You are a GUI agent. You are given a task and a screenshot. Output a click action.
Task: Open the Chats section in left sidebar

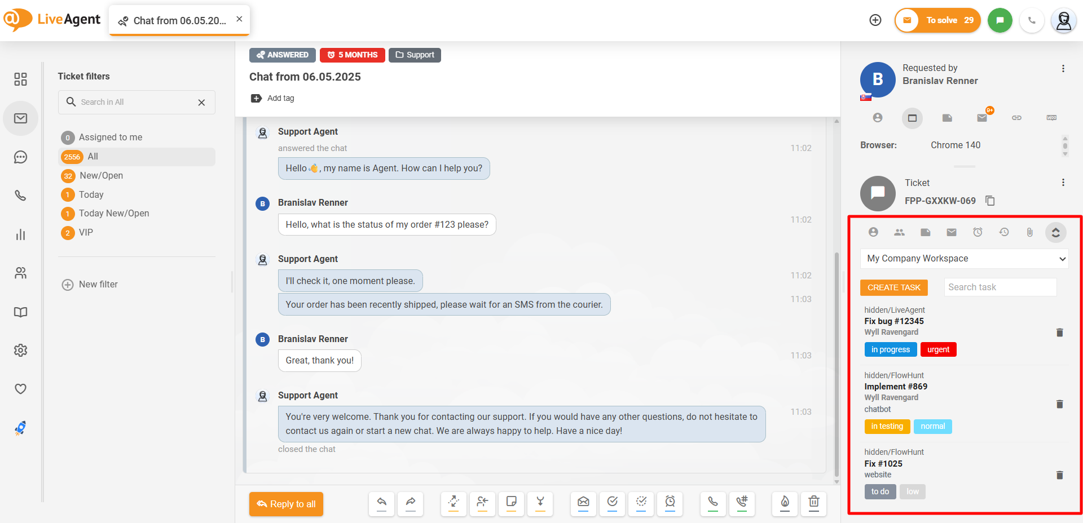(21, 157)
